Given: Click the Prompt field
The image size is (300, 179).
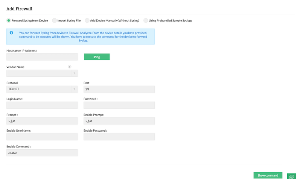Looking at the screenshot, I should pyautogui.click(x=42, y=121).
